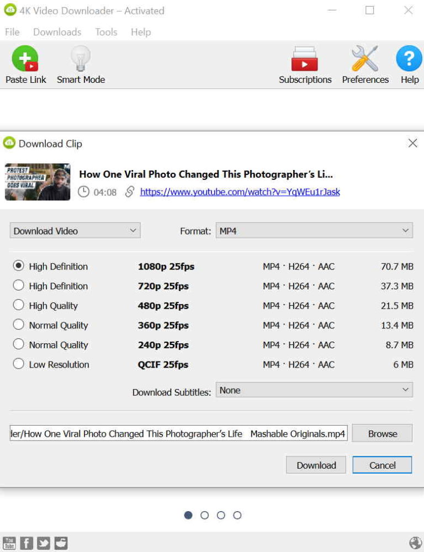Viewport: 424px width, 552px height.
Task: Click the video title text
Action: click(x=206, y=174)
